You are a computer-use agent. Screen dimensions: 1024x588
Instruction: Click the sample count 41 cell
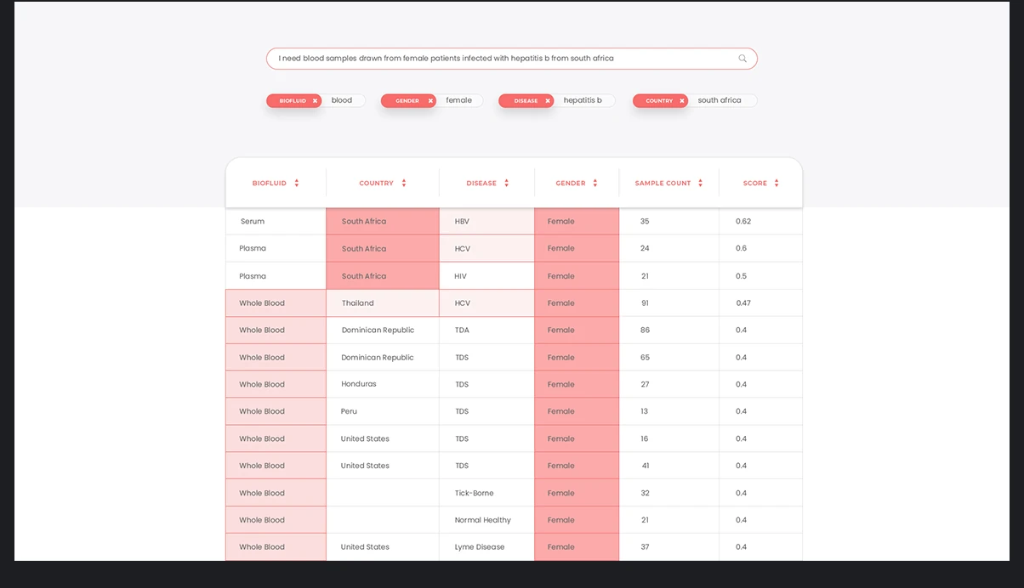(x=668, y=466)
